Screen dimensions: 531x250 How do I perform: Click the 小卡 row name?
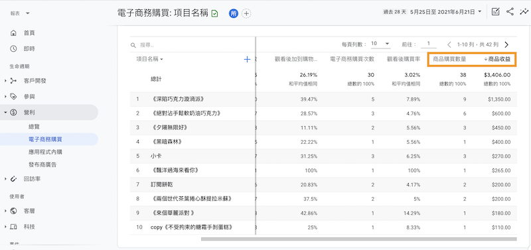[156, 156]
